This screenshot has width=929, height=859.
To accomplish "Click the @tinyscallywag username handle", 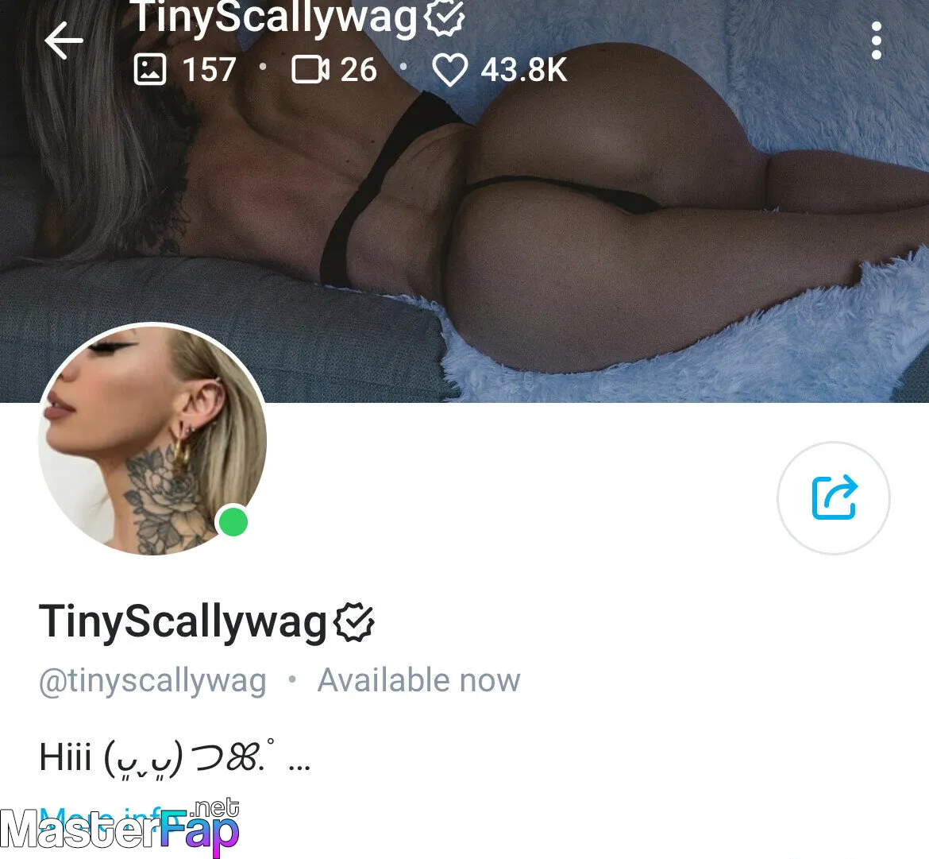I will 153,680.
